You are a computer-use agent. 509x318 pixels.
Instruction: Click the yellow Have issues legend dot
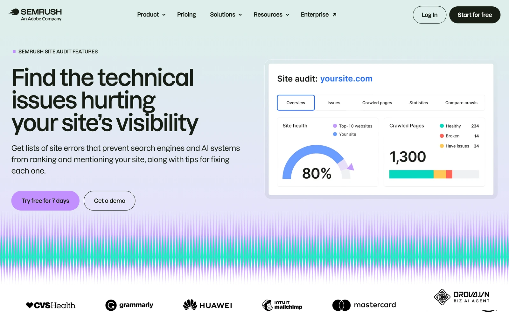[x=442, y=146]
